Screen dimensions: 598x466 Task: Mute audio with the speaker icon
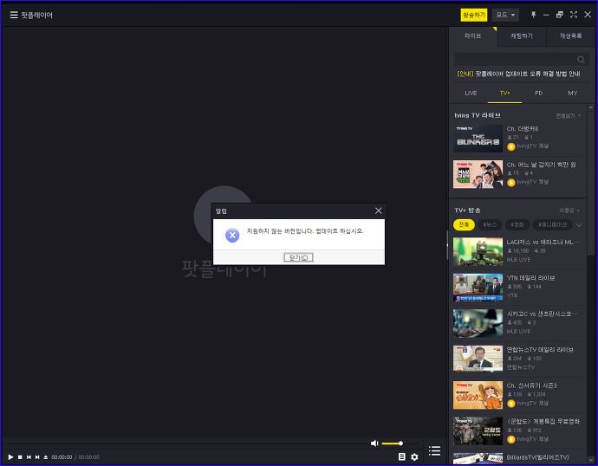click(374, 443)
